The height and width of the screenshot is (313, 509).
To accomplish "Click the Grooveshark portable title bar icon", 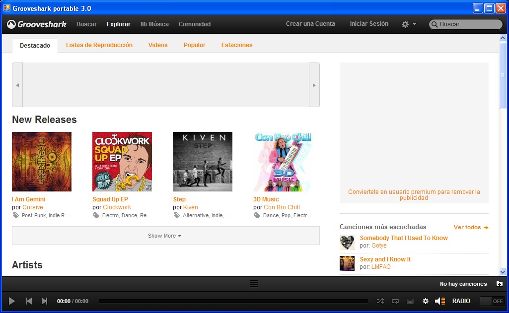I will coord(7,8).
